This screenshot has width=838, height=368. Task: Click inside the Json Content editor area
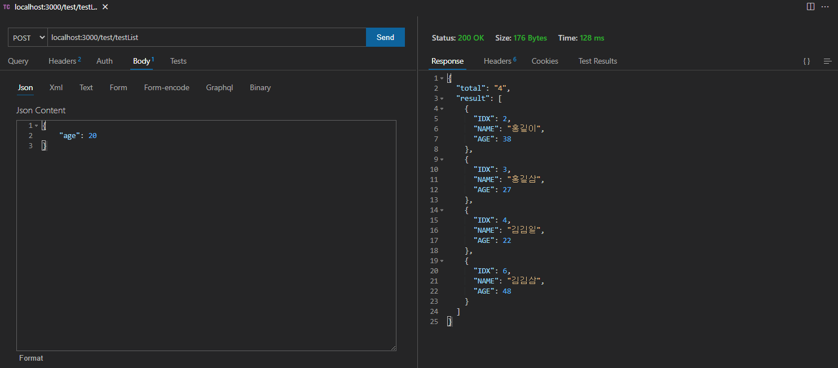(206, 235)
